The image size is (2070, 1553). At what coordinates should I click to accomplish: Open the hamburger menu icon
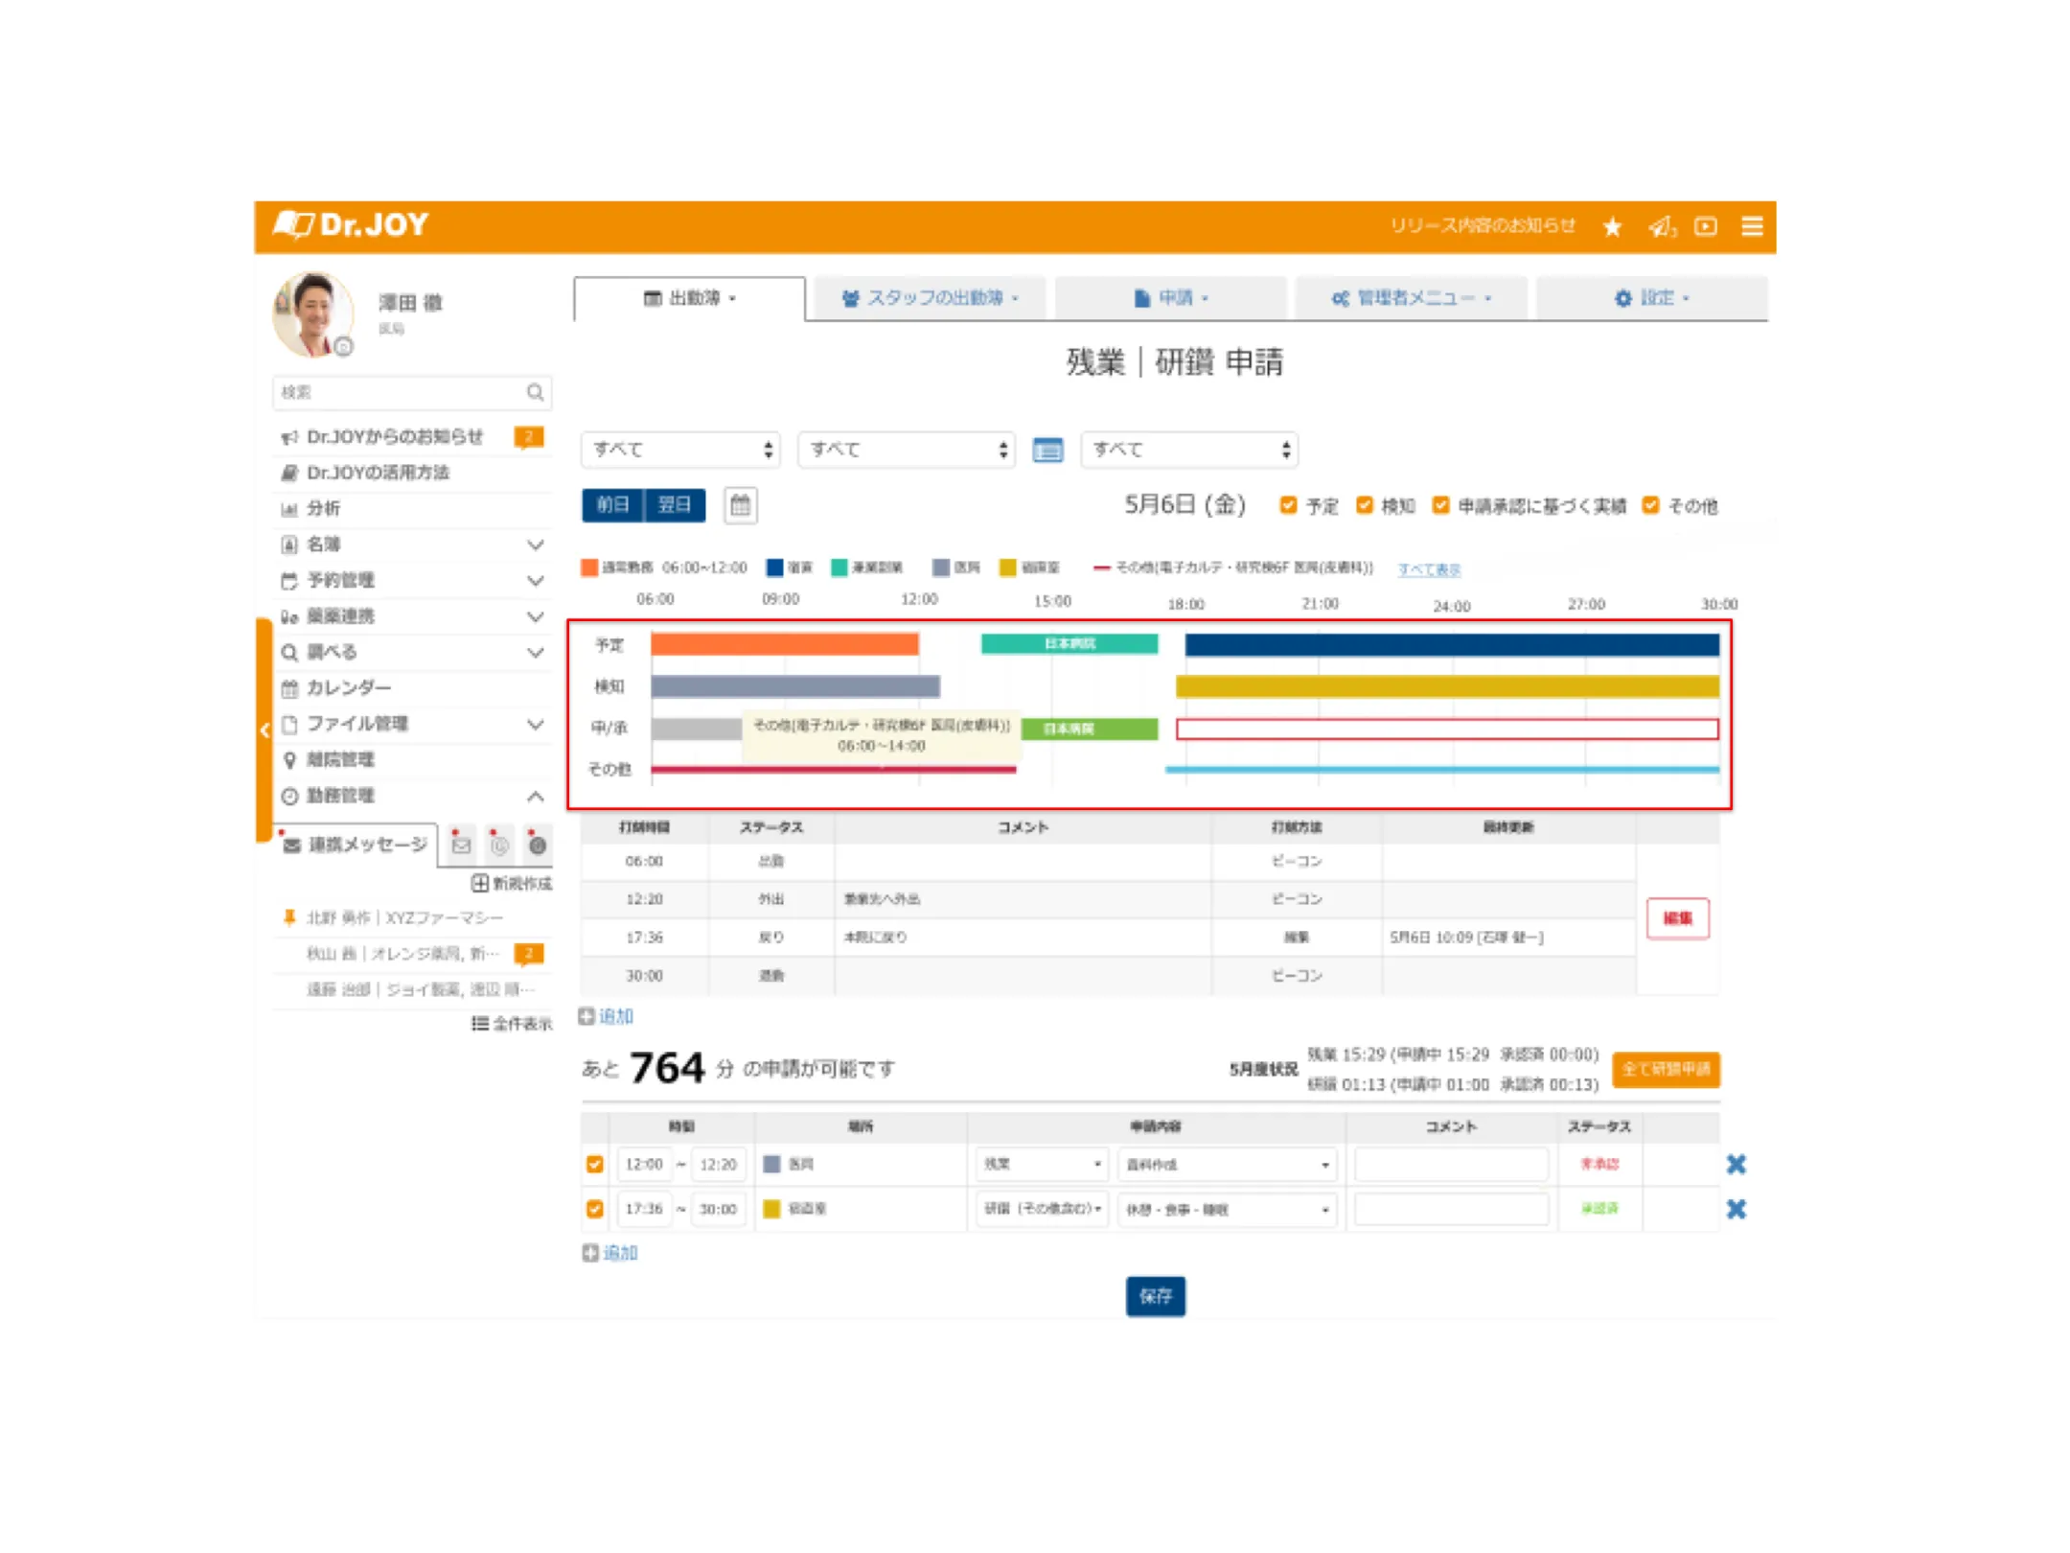(1752, 226)
